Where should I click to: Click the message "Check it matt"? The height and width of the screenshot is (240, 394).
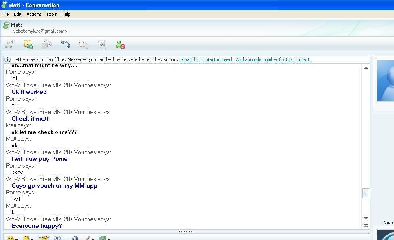point(30,119)
